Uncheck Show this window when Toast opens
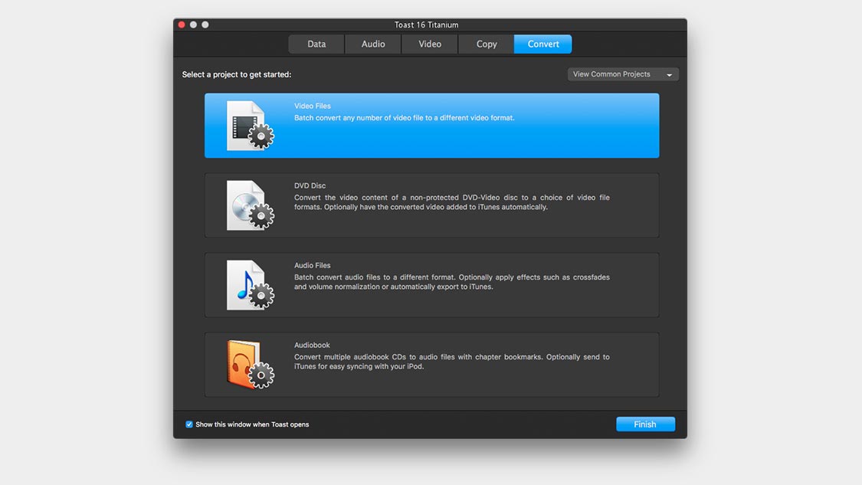The image size is (862, 485). (189, 424)
